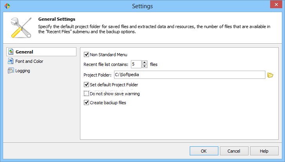The height and width of the screenshot is (162, 285).
Task: Focus the recent file list number box
Action: pyautogui.click(x=136, y=64)
